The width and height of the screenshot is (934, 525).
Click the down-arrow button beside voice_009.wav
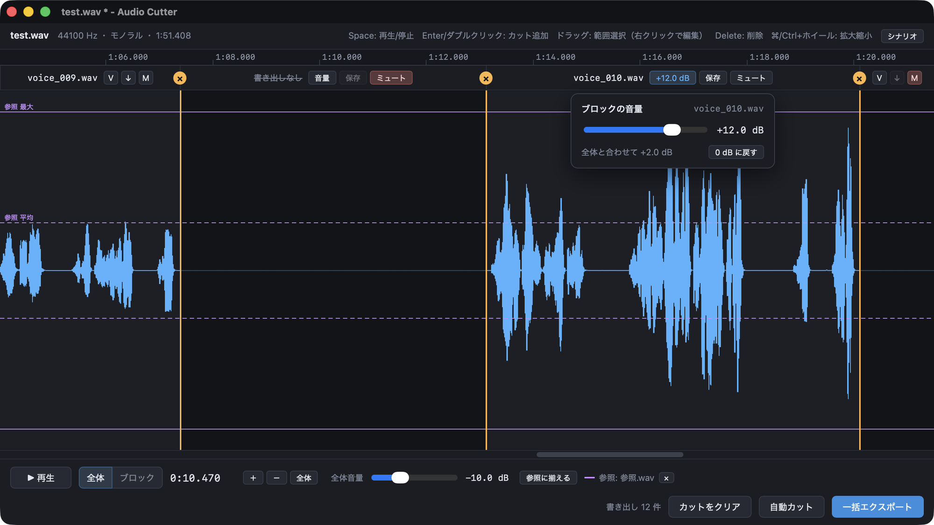point(128,78)
